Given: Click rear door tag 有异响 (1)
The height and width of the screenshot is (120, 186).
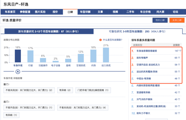Looking at the screenshot, I should tap(11, 115).
